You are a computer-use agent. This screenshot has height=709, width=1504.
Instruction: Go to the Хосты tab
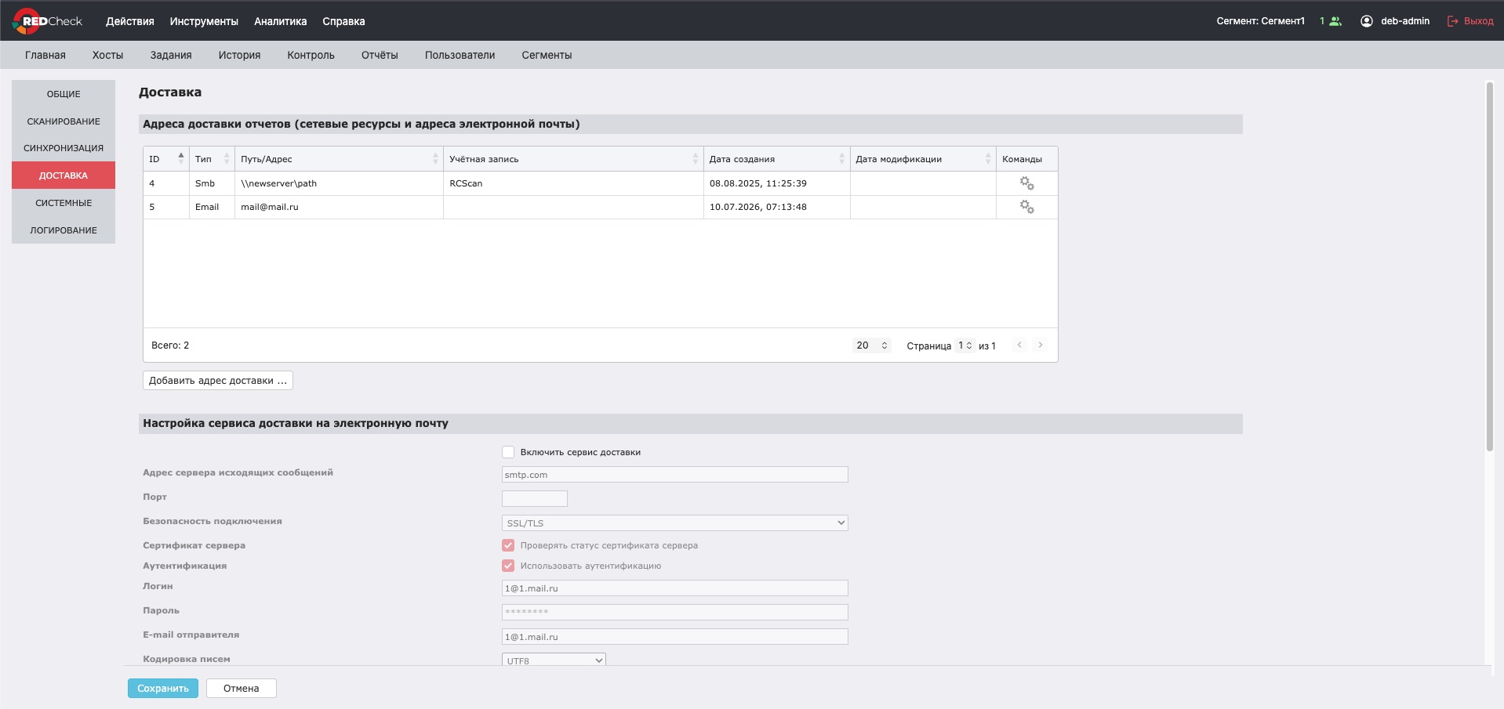[107, 55]
